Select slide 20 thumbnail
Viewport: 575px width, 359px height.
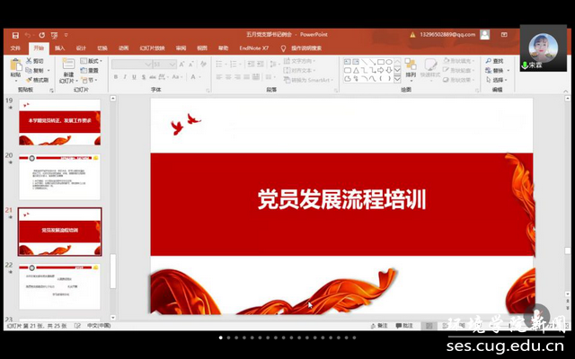[x=59, y=177]
